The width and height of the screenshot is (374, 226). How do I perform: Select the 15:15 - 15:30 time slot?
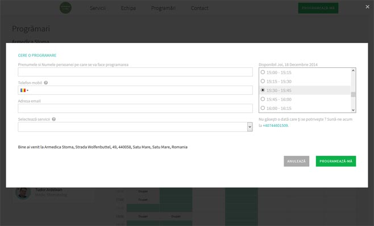point(263,81)
